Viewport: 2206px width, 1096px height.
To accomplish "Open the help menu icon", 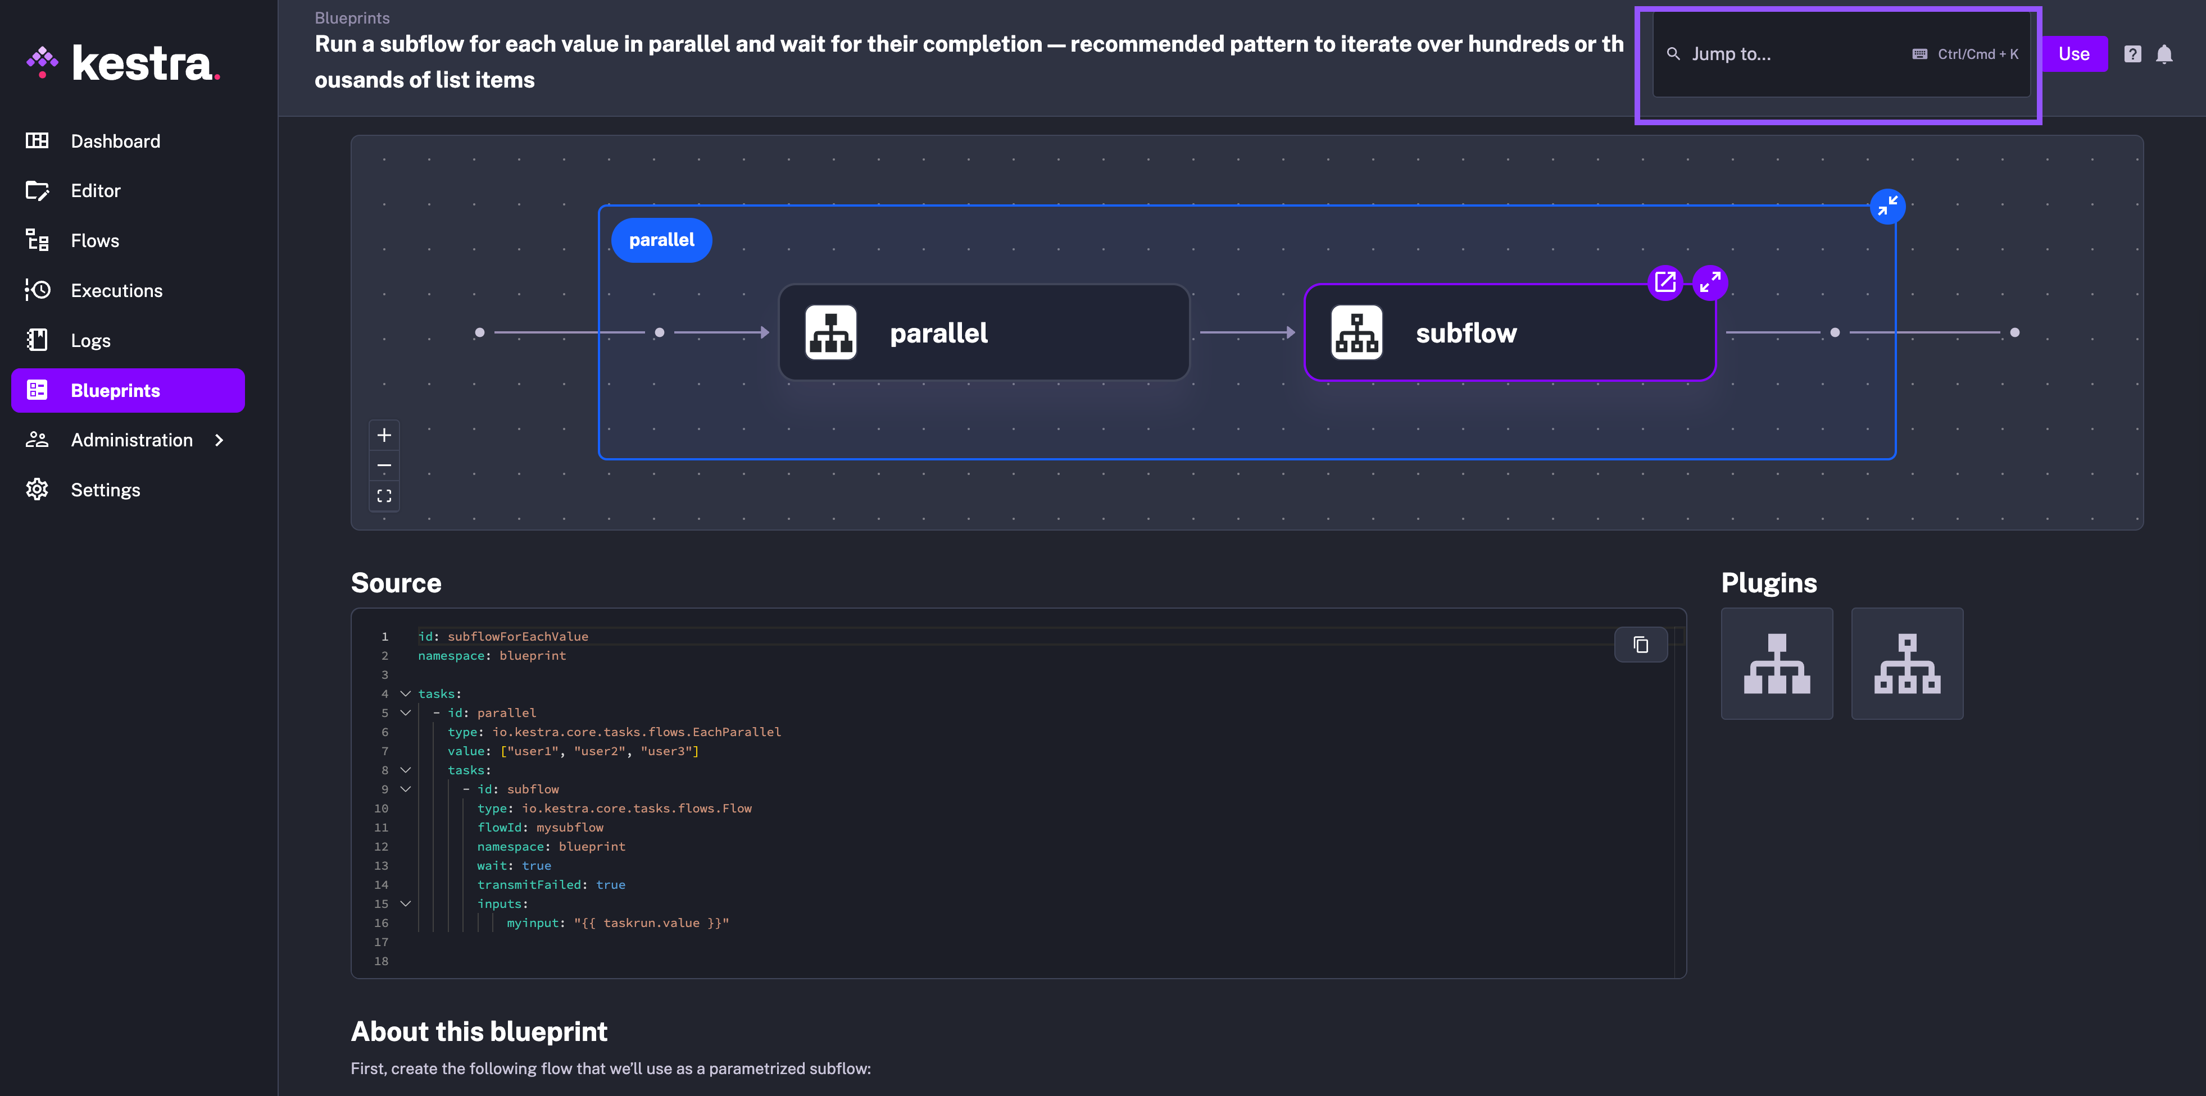I will click(2132, 54).
